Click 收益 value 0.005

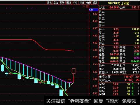click(x=115, y=73)
